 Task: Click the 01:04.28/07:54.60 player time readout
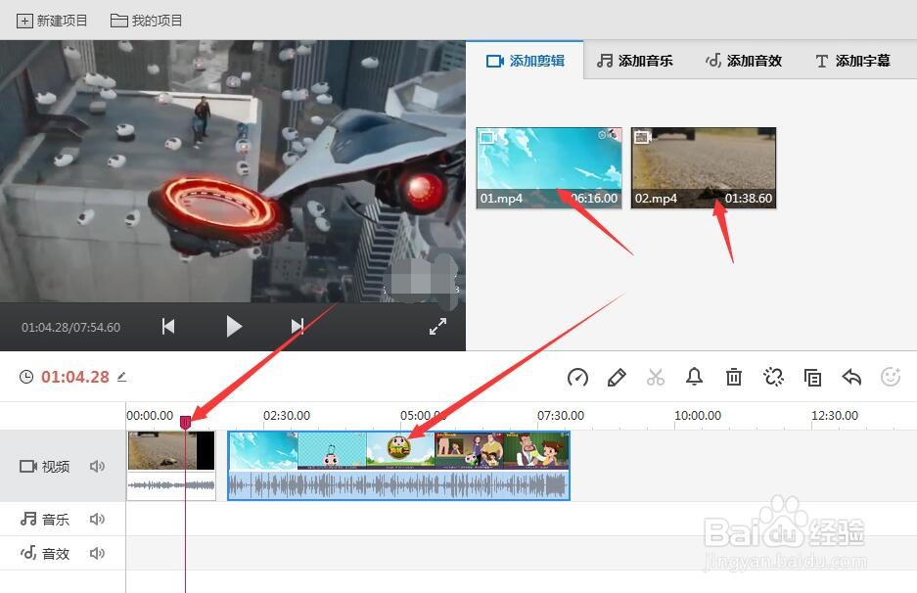pos(70,328)
